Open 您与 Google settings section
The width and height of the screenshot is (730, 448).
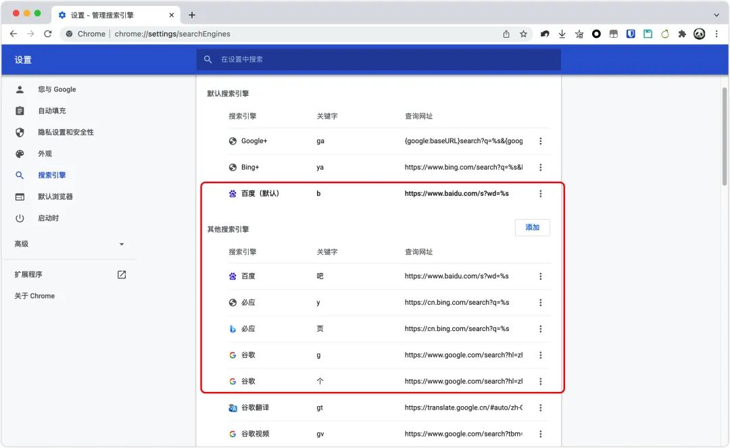(57, 89)
